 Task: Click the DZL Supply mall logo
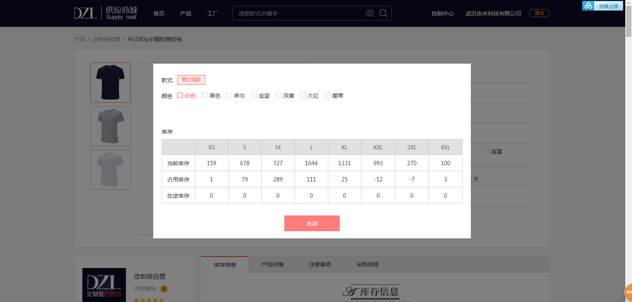(105, 13)
